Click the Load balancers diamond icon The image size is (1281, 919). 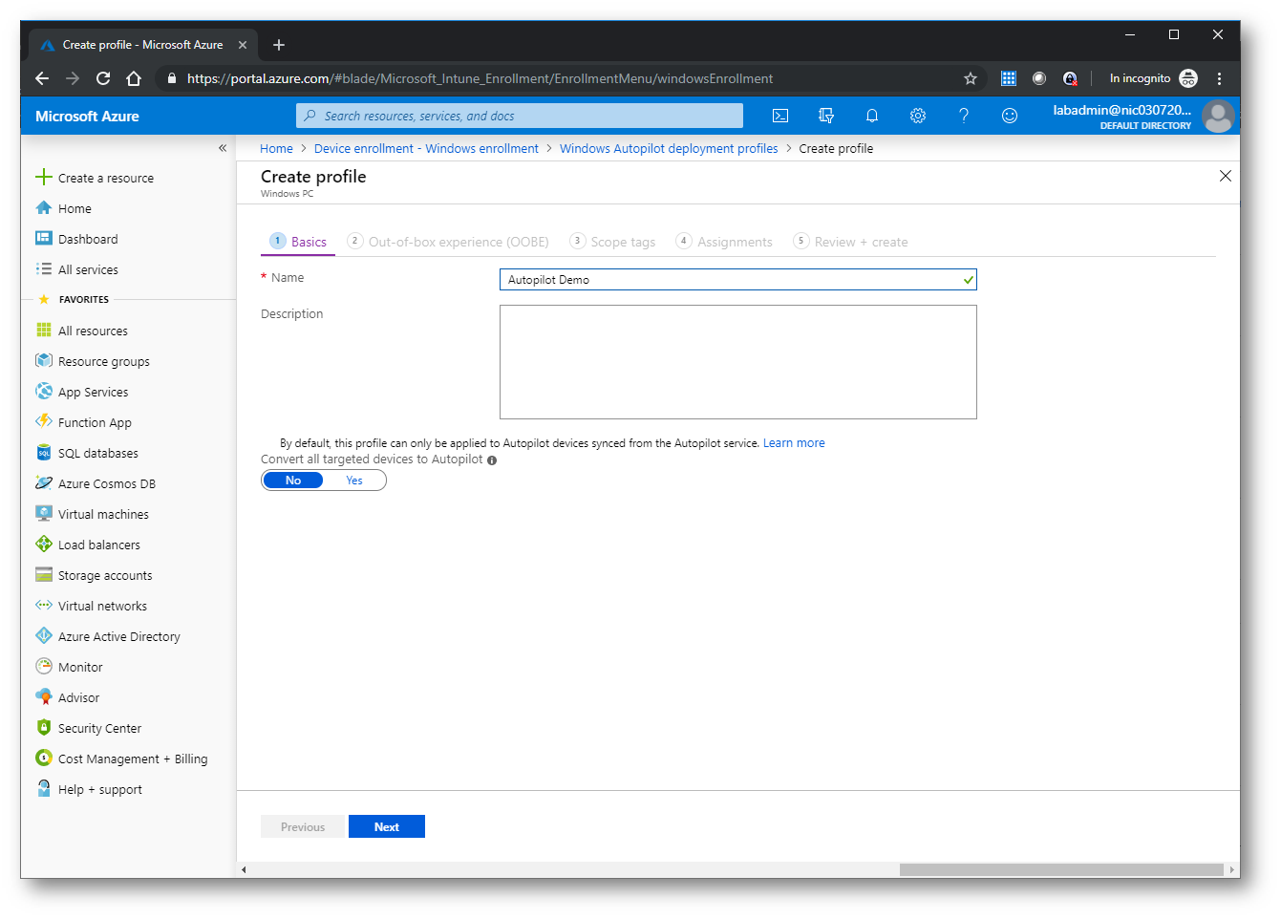point(44,544)
